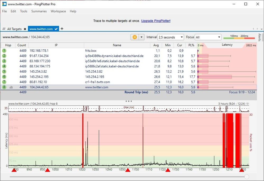This screenshot has width=264, height=181.
Task: Select hop 1 green circle icon
Action: point(4,50)
